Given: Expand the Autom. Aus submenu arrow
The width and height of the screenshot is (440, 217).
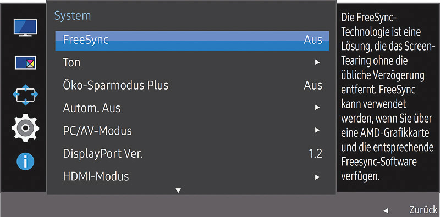Looking at the screenshot, I should pyautogui.click(x=317, y=108).
